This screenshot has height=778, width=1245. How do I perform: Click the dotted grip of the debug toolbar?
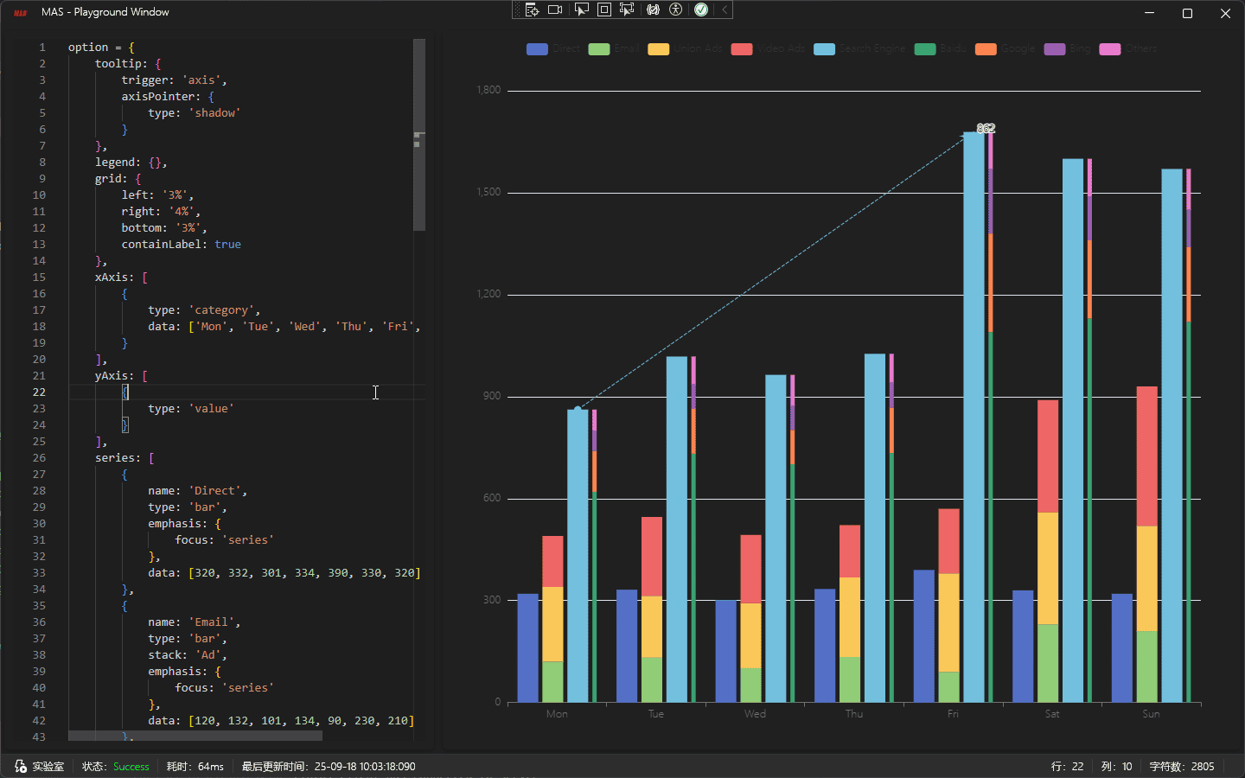518,10
